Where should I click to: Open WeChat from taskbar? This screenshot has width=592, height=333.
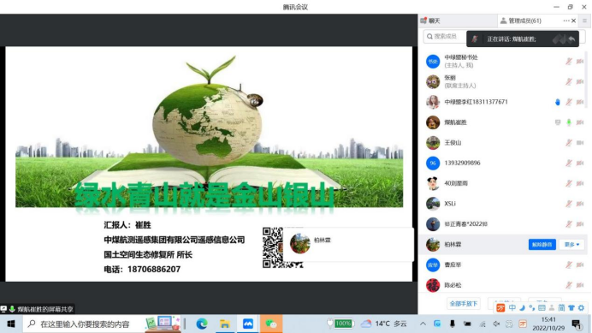[x=270, y=324]
